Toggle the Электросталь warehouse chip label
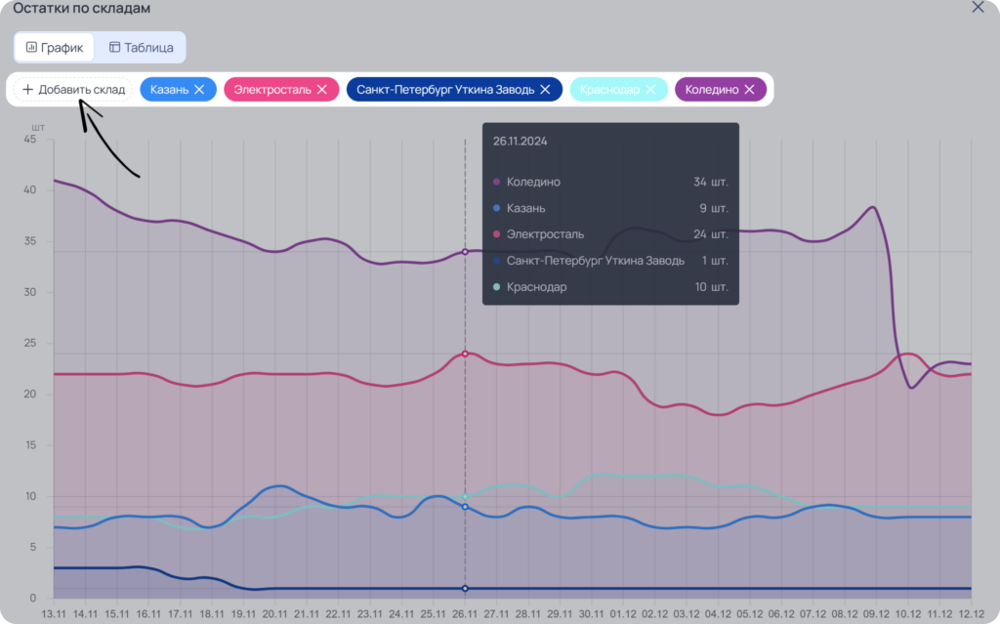 pyautogui.click(x=272, y=89)
